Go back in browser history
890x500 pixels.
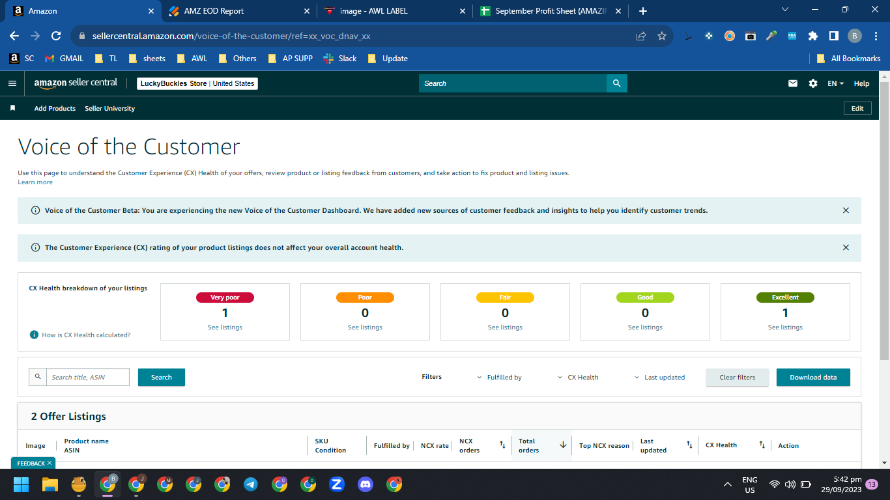pyautogui.click(x=14, y=36)
